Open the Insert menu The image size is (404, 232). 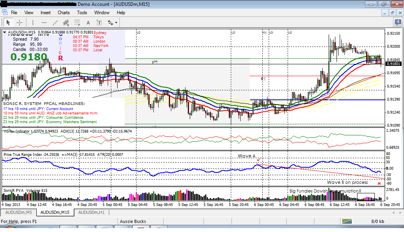pos(45,12)
